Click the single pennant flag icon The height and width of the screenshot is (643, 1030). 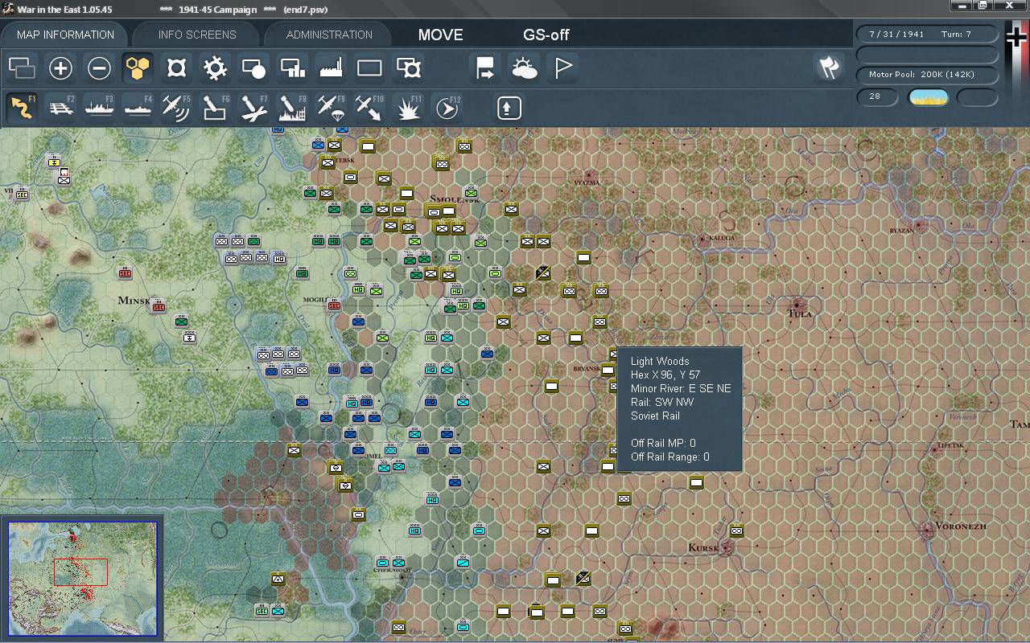562,68
